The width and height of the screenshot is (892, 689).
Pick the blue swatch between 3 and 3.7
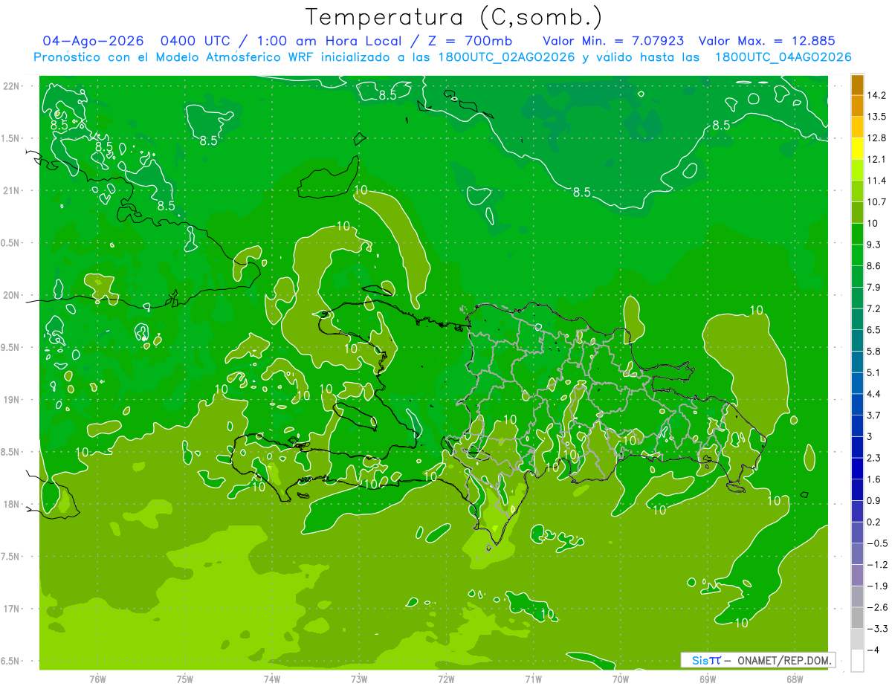857,425
